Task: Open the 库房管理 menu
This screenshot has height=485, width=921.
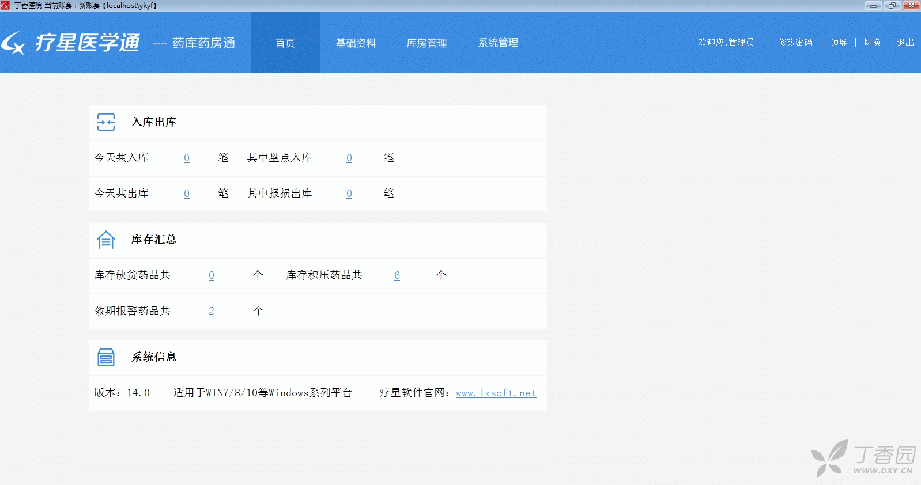Action: pyautogui.click(x=427, y=43)
